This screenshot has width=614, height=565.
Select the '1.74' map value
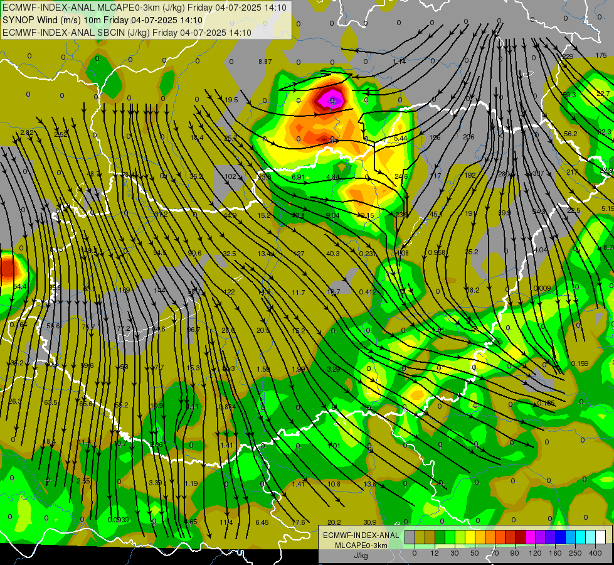tap(400, 62)
